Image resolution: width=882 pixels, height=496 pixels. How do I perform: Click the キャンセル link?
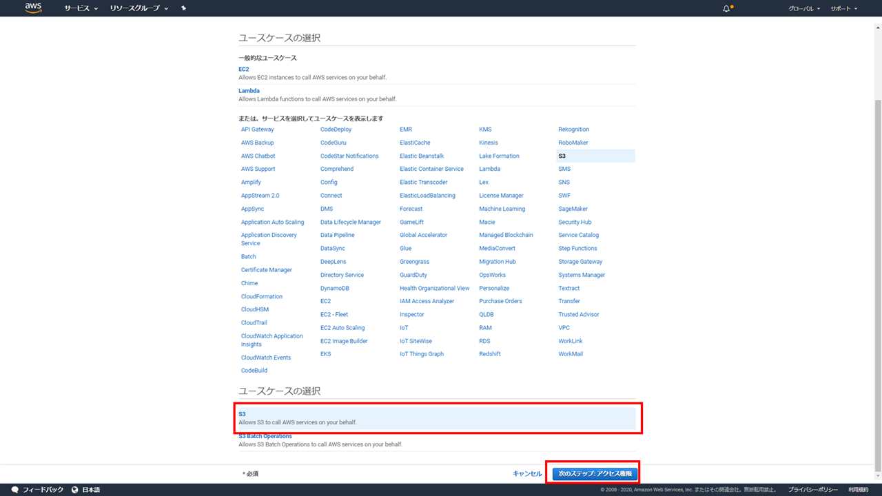527,474
